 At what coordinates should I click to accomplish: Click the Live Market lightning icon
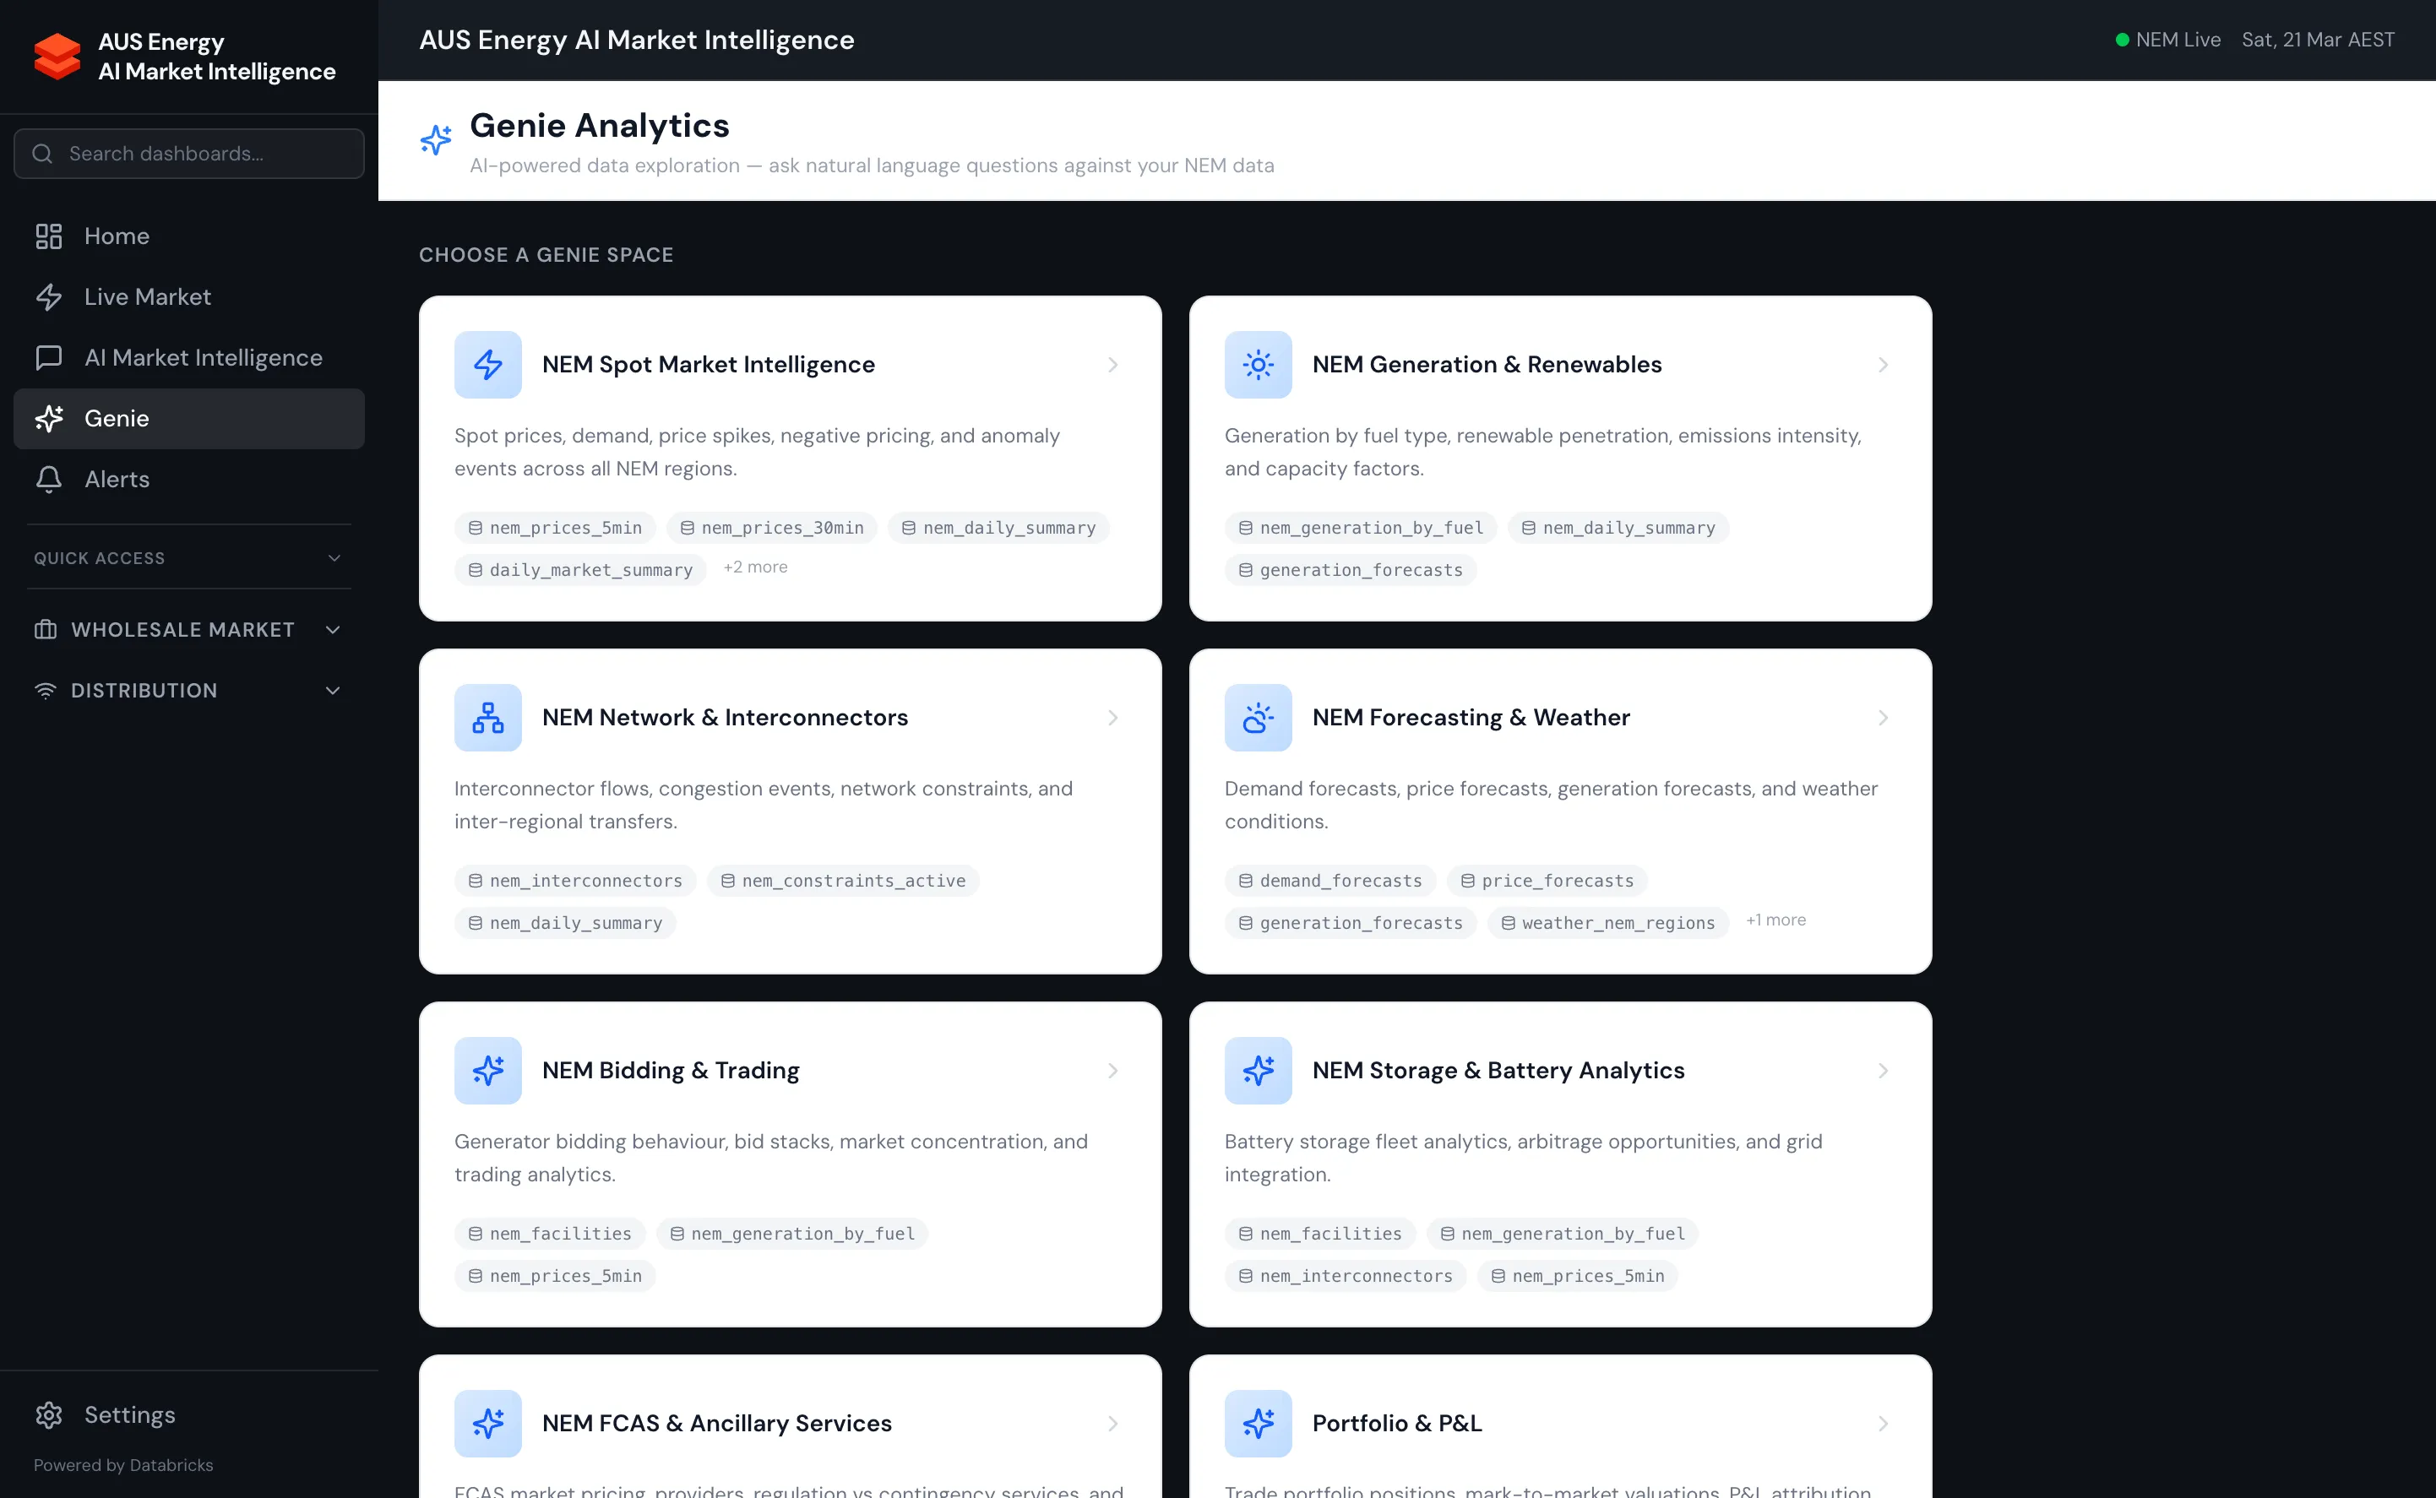(x=48, y=296)
